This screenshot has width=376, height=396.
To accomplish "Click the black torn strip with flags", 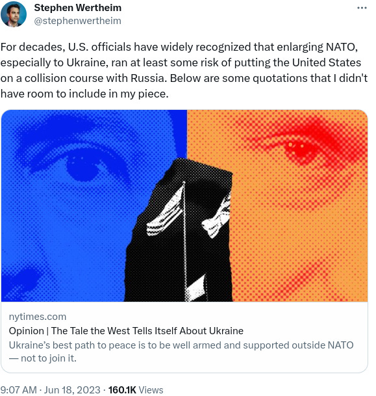I will click(x=179, y=230).
